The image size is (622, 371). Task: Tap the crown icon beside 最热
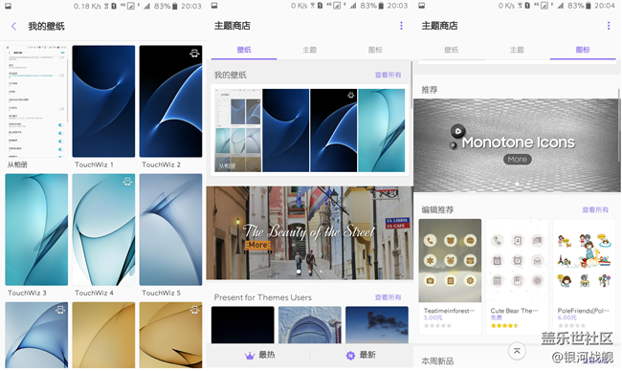point(250,355)
